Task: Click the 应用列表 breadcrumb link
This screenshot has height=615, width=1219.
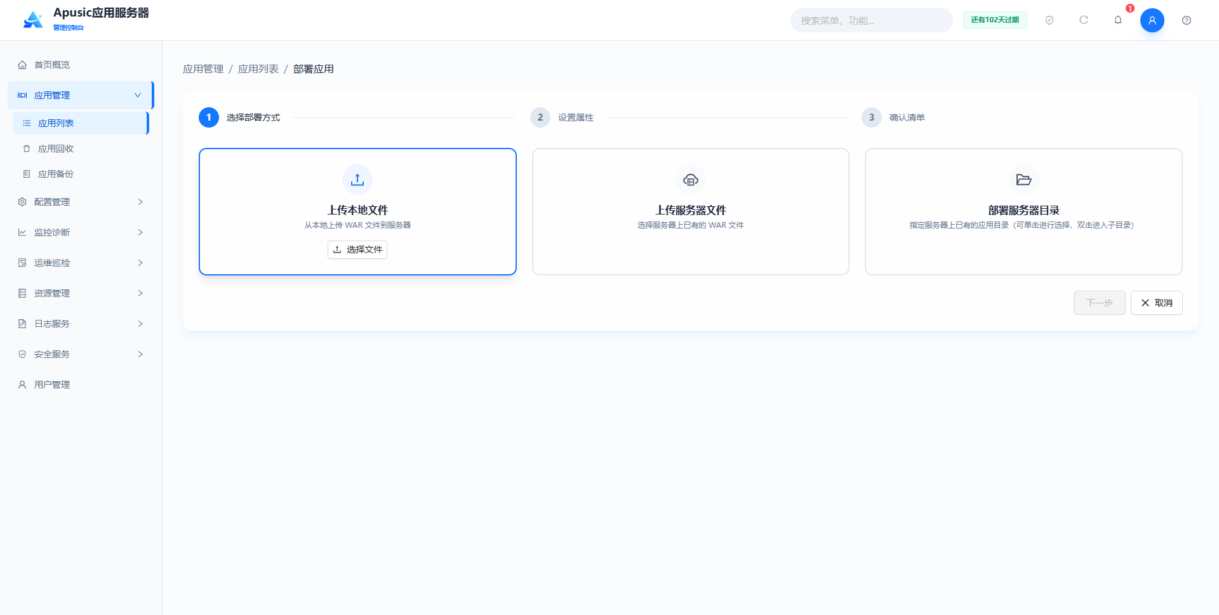Action: 258,69
